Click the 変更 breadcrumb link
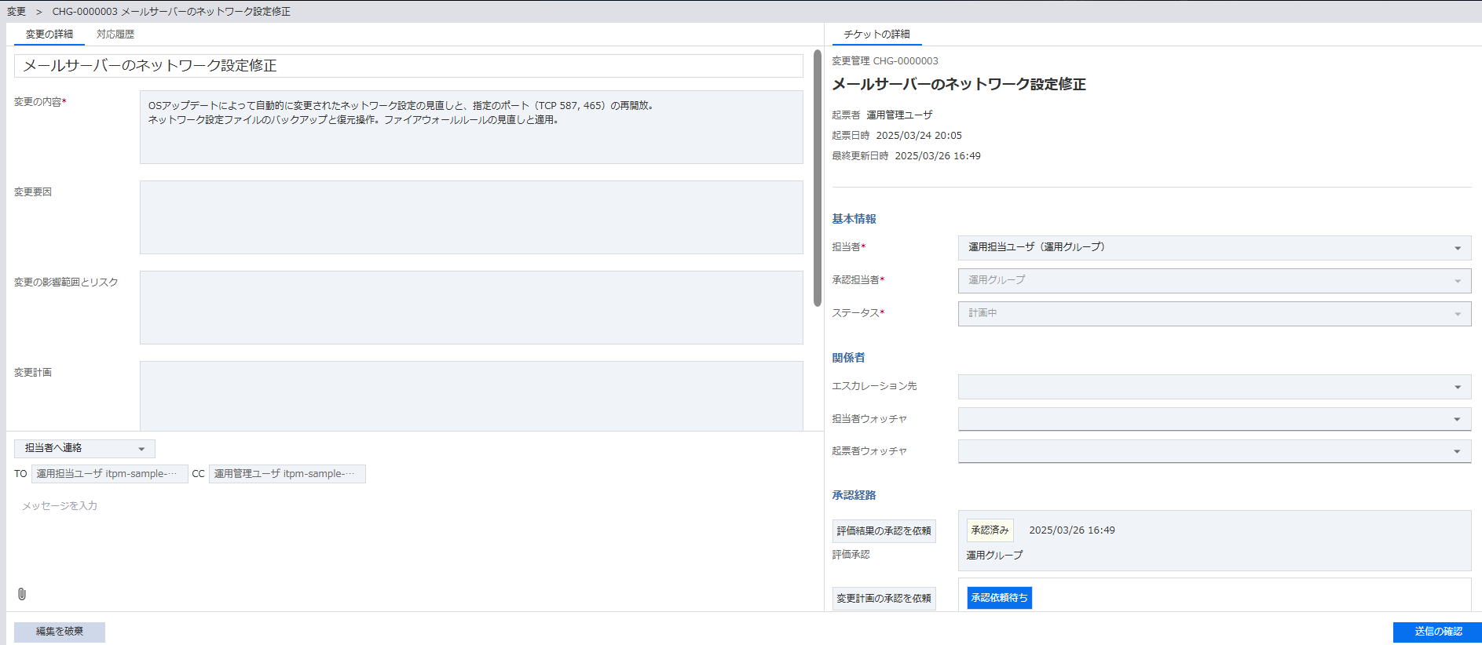Image resolution: width=1482 pixels, height=645 pixels. coord(16,12)
